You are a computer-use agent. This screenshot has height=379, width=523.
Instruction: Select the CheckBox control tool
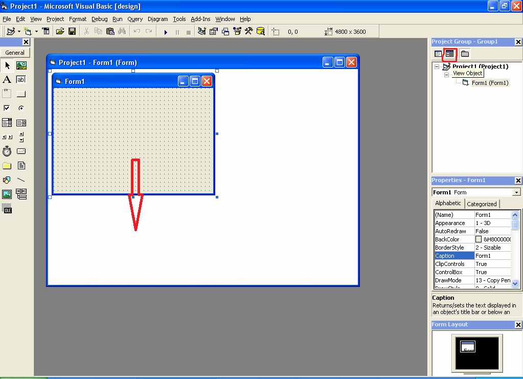pyautogui.click(x=7, y=108)
